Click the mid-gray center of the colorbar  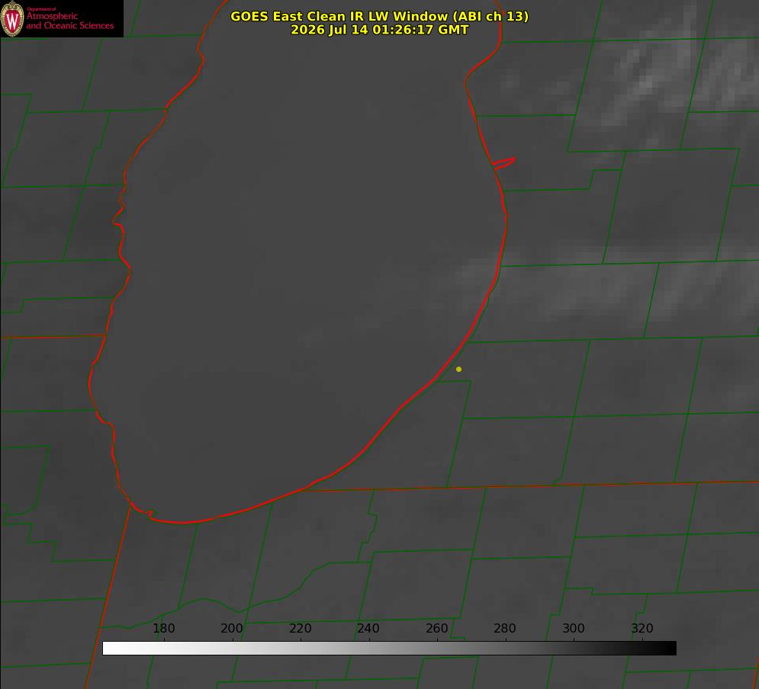click(389, 649)
